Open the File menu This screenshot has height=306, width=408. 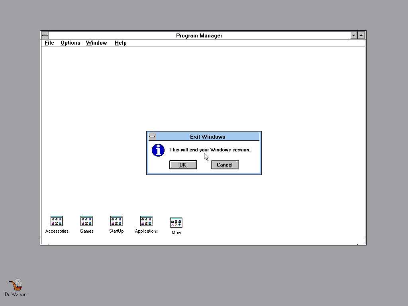pos(49,43)
